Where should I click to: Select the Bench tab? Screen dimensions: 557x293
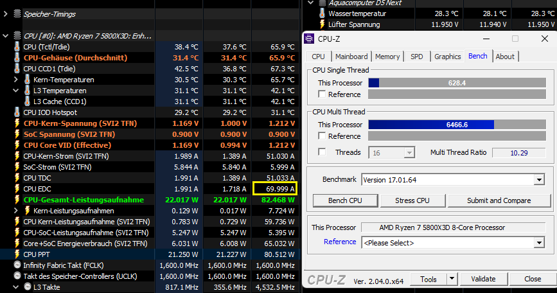[478, 56]
